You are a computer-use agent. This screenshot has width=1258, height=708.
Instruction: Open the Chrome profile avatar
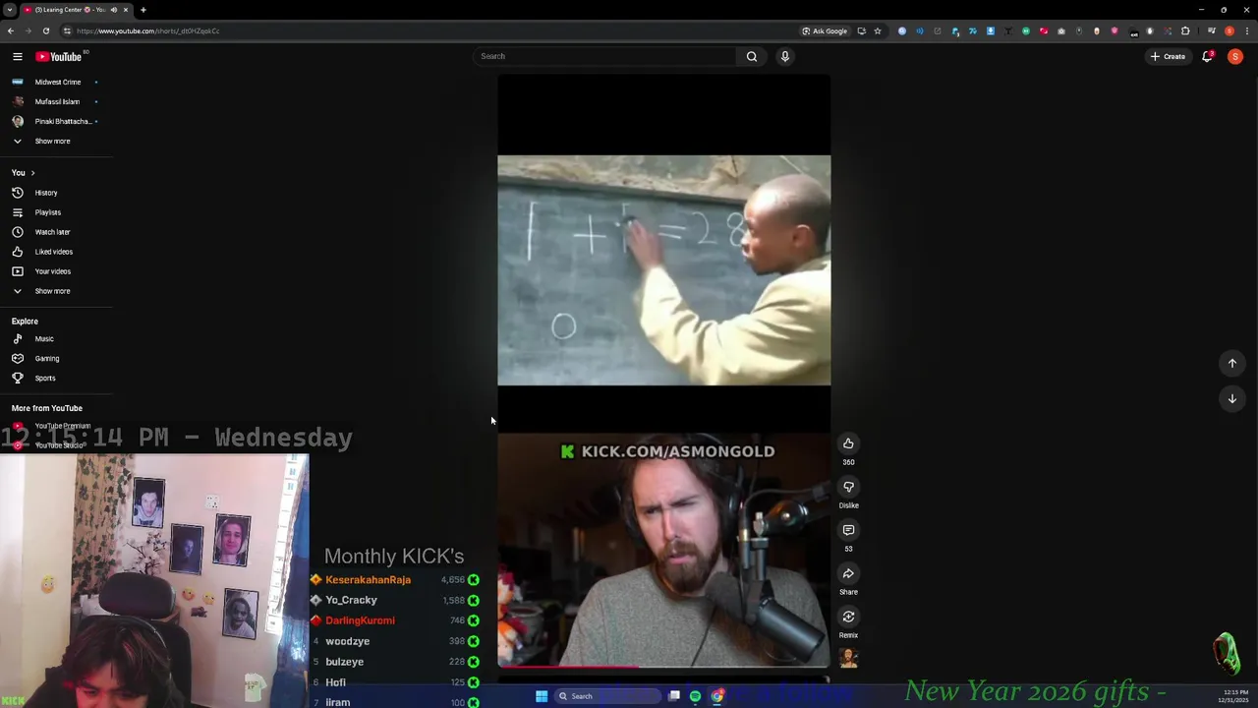1229,30
